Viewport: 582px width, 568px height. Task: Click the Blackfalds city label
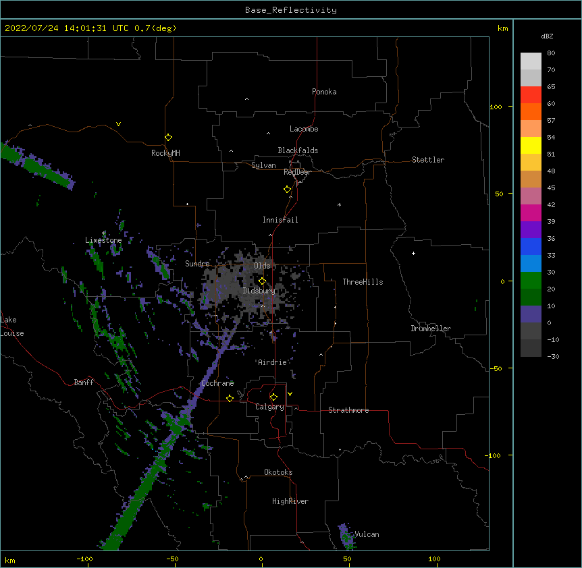(298, 150)
